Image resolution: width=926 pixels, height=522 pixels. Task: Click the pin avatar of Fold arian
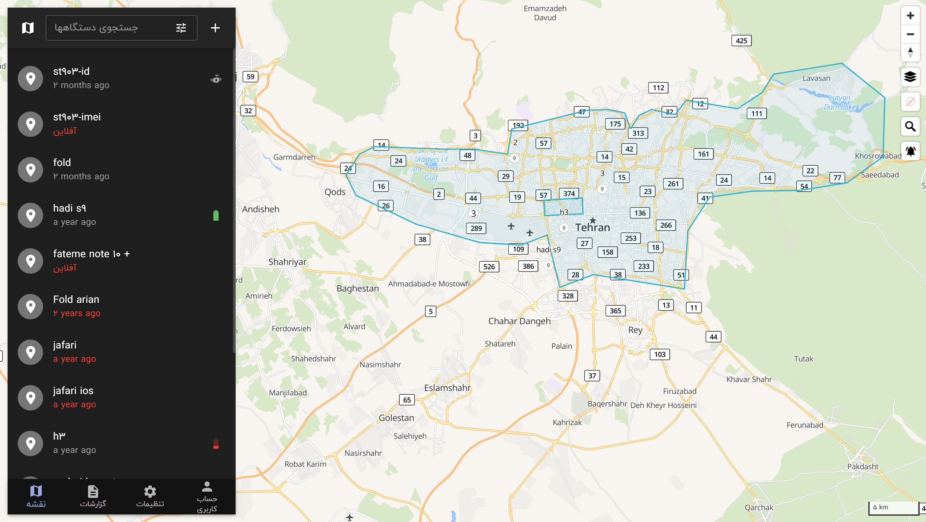30,306
